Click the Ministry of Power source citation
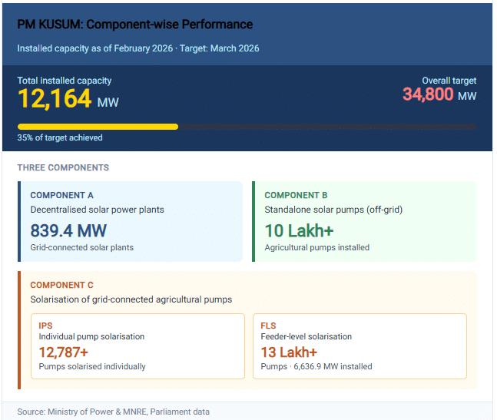Screen dimensions: 497x420 pos(113,412)
